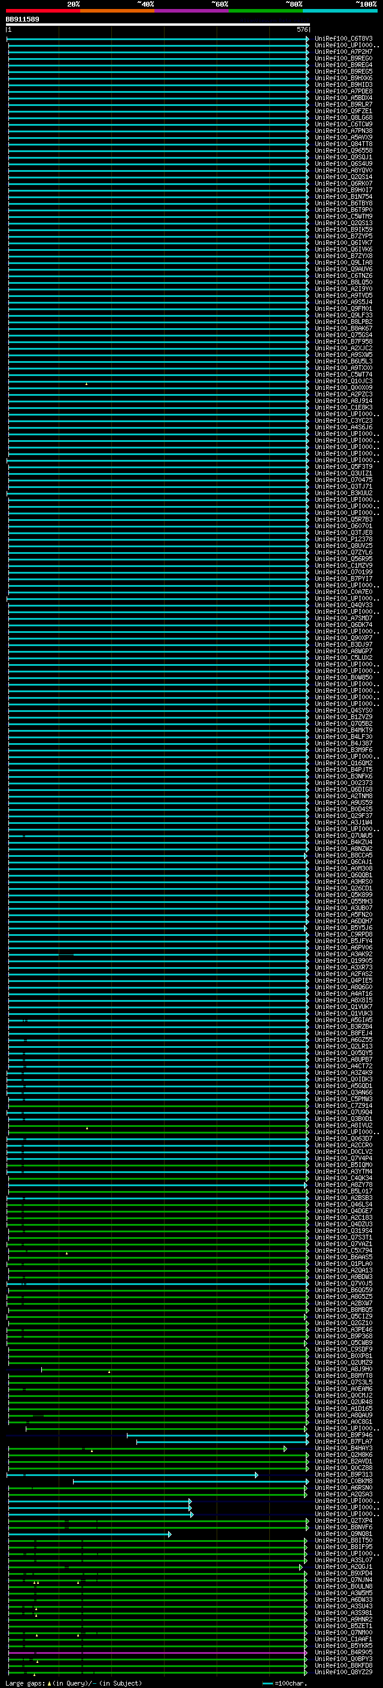Click the green ~80% identity legend segment
383x1688 pixels.
(x=266, y=11)
